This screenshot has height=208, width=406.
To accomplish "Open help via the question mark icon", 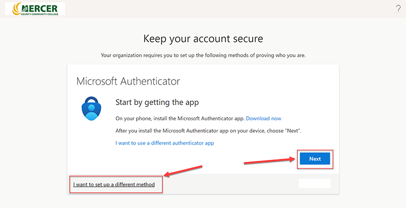I will (398, 9).
